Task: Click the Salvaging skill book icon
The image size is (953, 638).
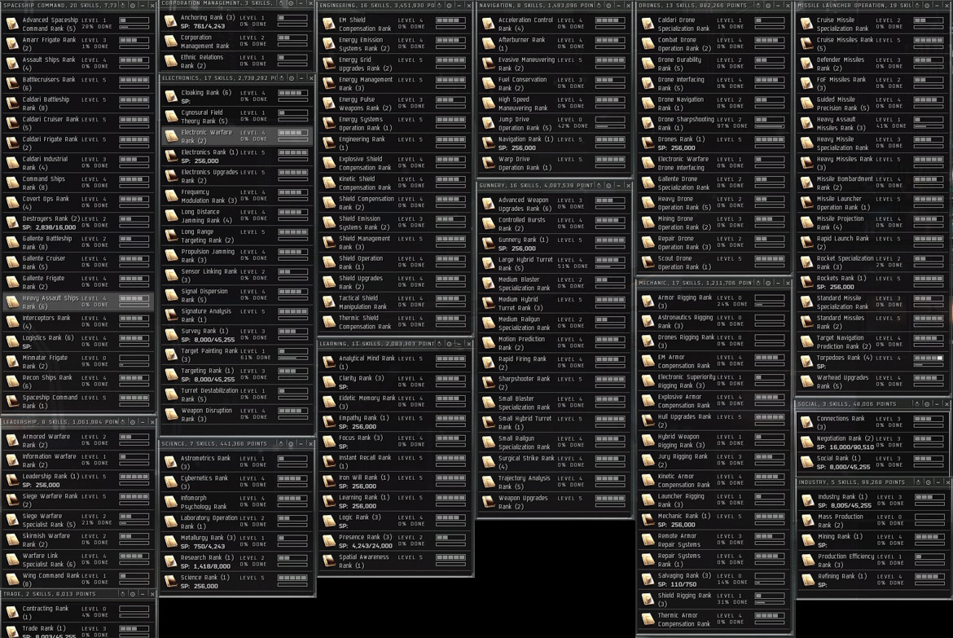Action: [648, 580]
